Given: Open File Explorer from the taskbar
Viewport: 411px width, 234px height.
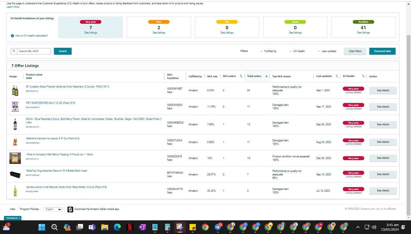Looking at the screenshot, I should click(x=105, y=227).
